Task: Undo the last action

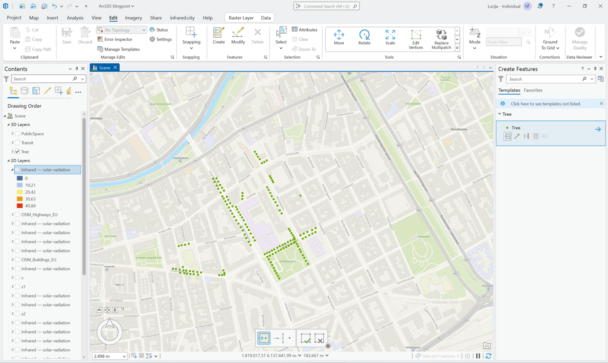Action: 54,6
